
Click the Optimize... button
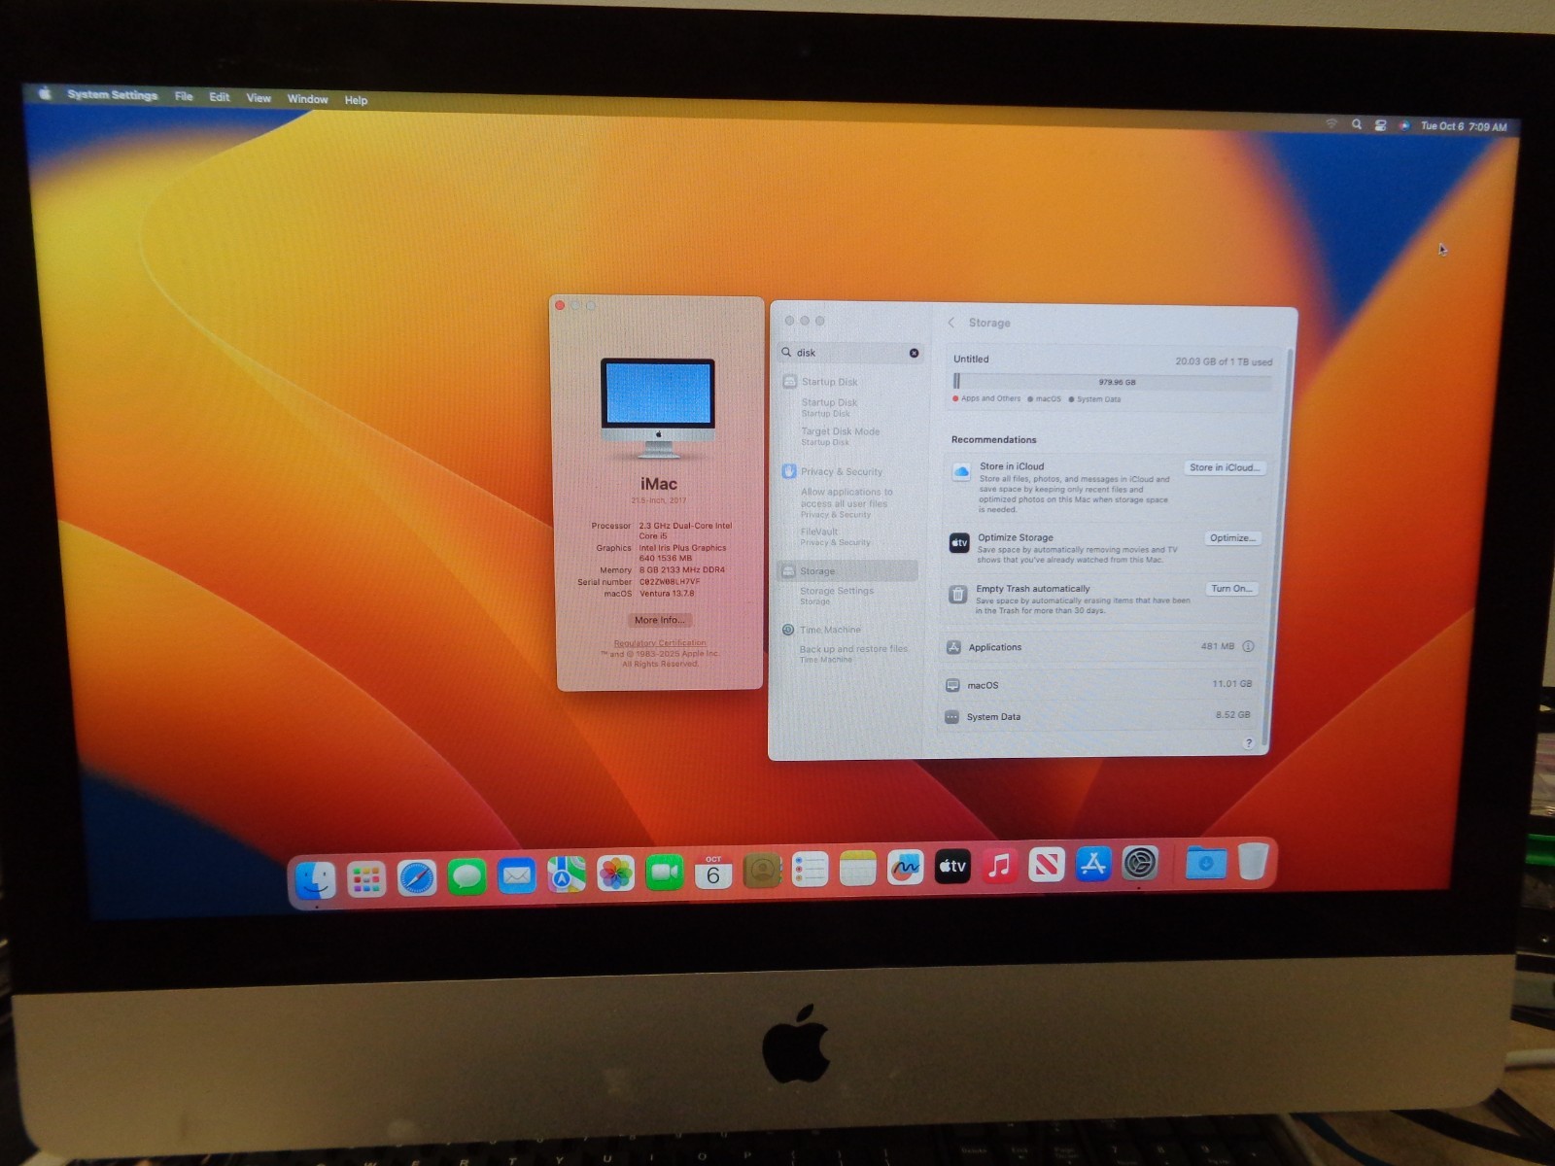tap(1233, 538)
